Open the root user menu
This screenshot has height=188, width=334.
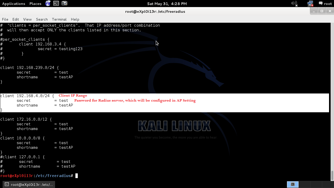pyautogui.click(x=325, y=3)
